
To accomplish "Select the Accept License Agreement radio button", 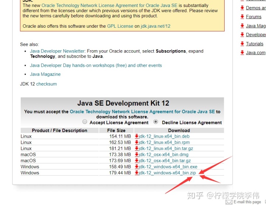I will 85,121.
